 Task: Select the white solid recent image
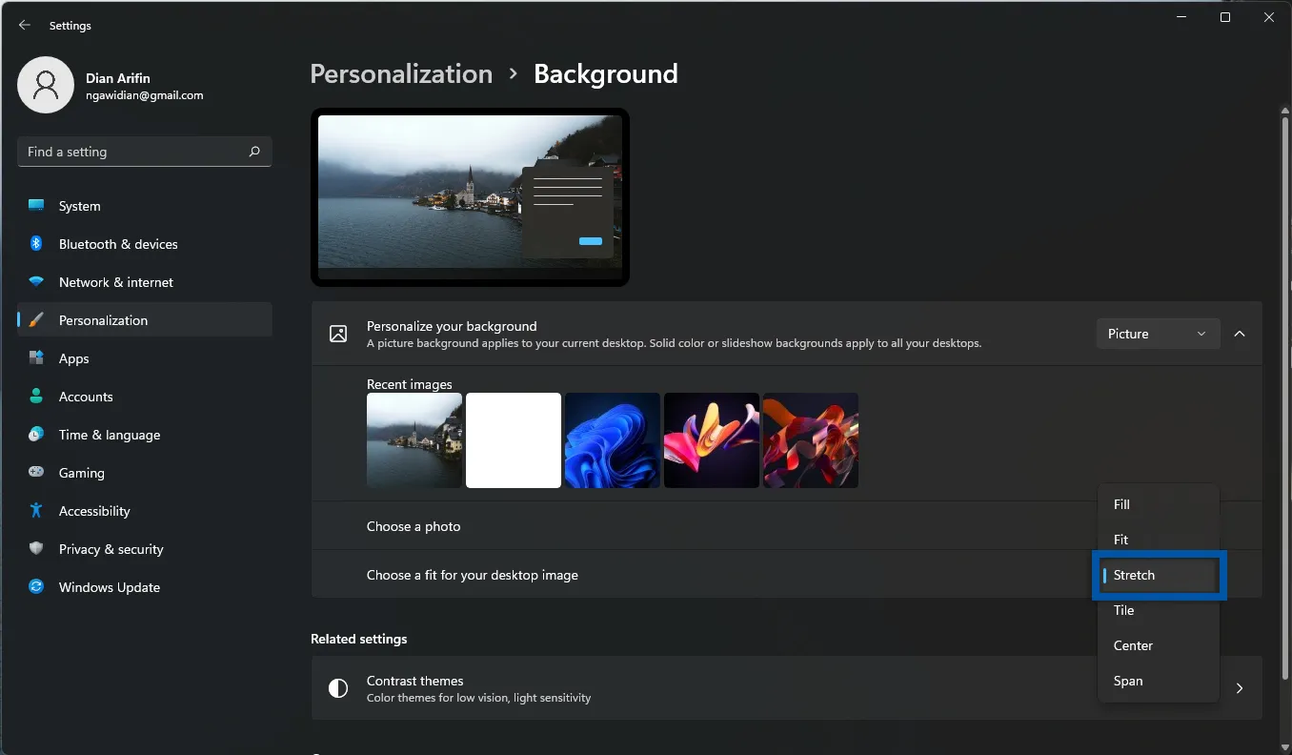pos(514,440)
